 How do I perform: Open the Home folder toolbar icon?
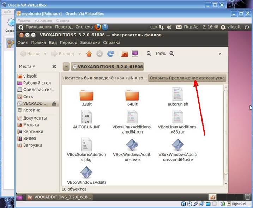pyautogui.click(x=125, y=54)
